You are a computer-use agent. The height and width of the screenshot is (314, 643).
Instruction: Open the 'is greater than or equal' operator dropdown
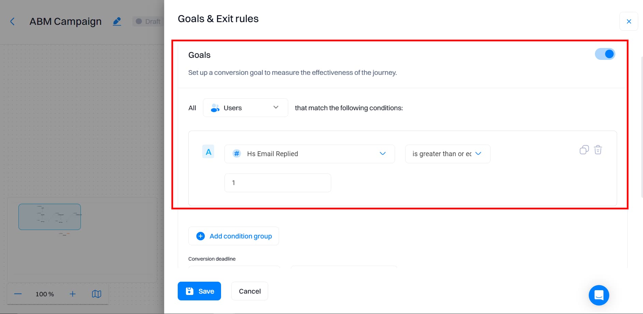tap(479, 153)
